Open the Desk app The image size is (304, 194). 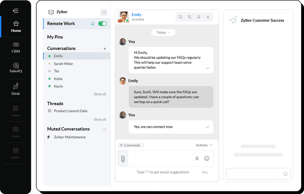coord(16,89)
